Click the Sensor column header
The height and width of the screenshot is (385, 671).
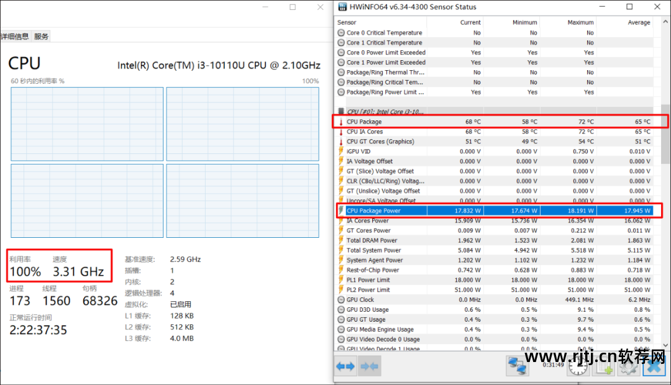click(x=380, y=22)
